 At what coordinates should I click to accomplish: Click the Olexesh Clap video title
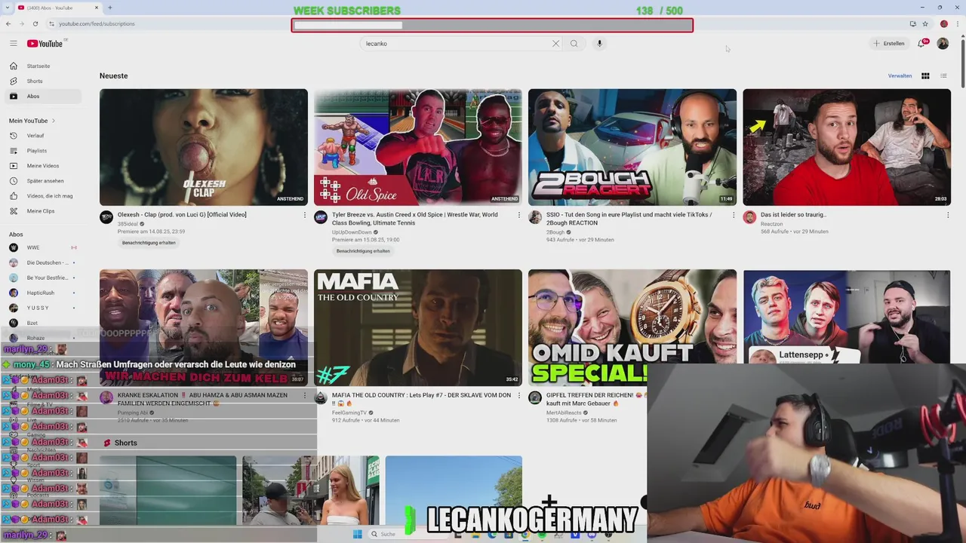click(182, 215)
